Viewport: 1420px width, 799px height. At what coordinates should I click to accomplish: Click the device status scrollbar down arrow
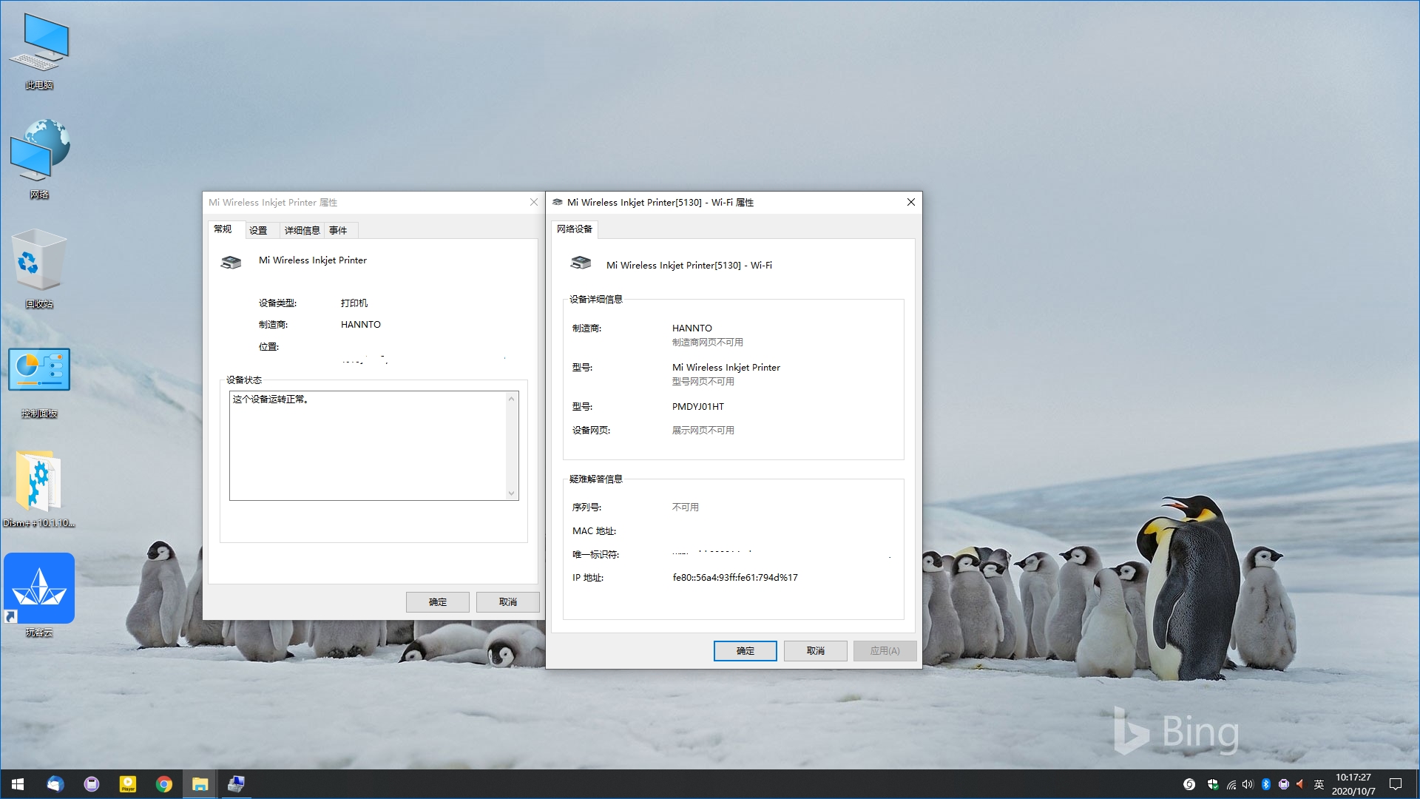511,493
